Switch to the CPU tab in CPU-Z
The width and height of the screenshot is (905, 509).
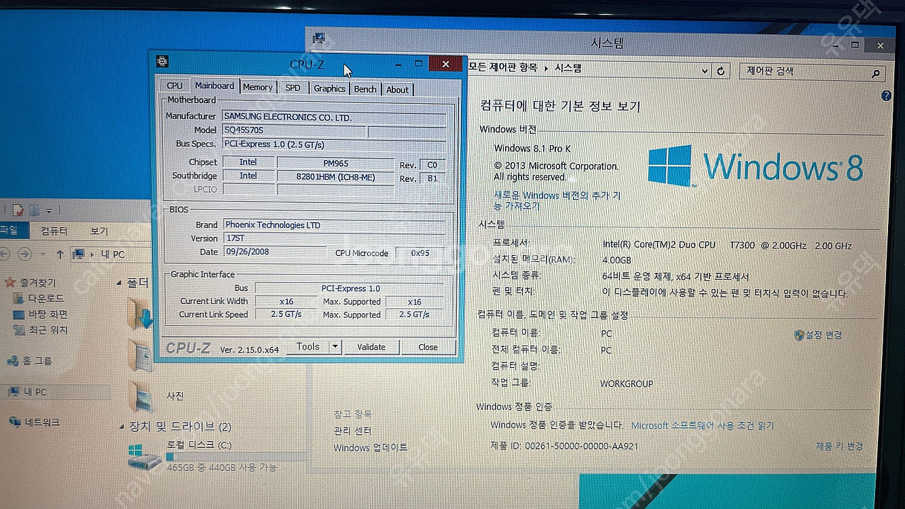174,86
